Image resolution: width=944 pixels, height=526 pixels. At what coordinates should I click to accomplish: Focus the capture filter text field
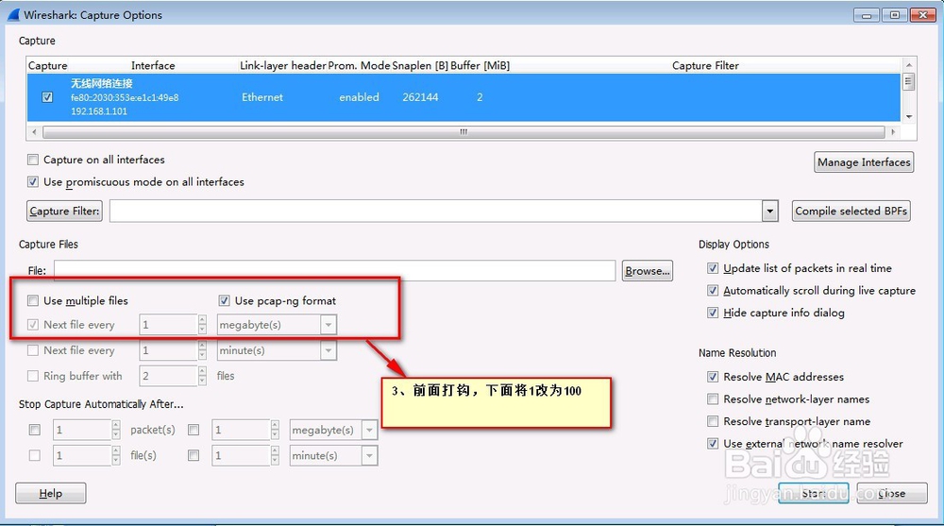436,211
